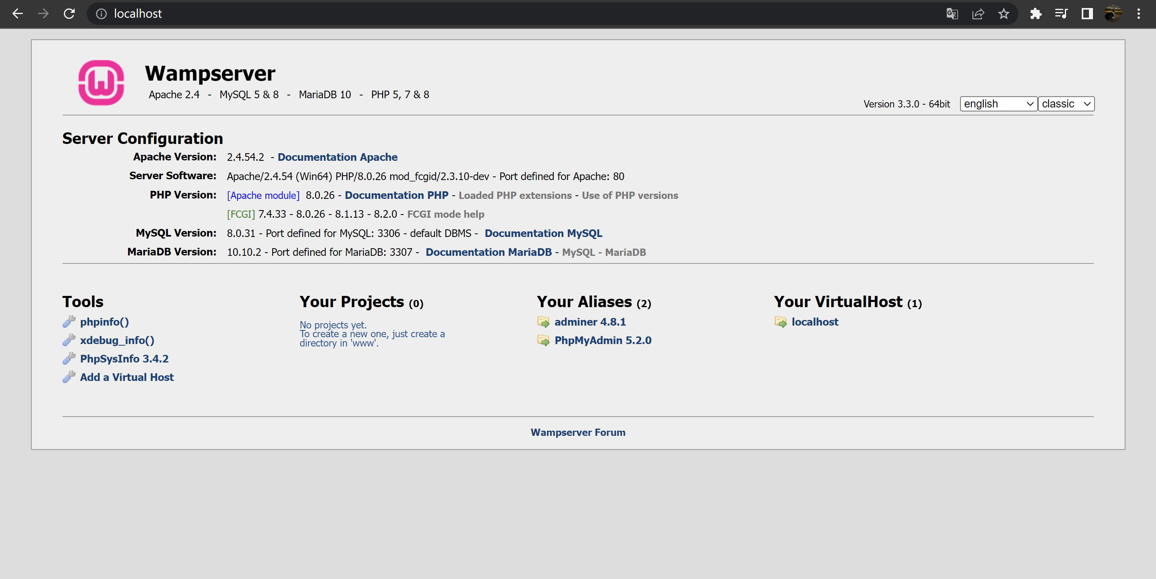Open the PhpSysInfo 3.4.2 link
The image size is (1156, 579).
pos(124,358)
